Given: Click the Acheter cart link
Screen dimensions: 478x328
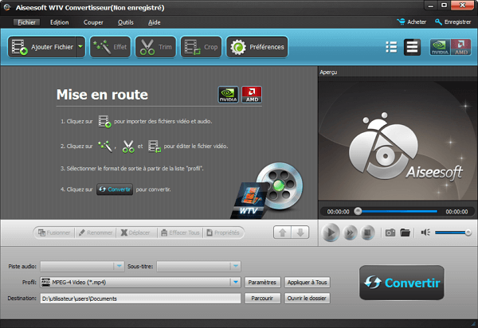Looking at the screenshot, I should coord(412,22).
